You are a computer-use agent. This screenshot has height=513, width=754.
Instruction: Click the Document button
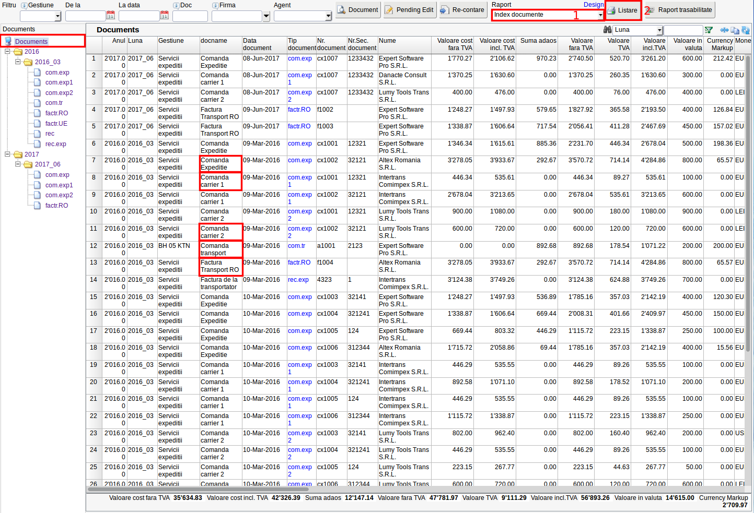point(358,10)
